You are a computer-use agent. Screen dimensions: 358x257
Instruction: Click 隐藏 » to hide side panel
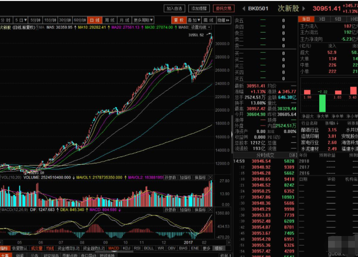(223, 20)
